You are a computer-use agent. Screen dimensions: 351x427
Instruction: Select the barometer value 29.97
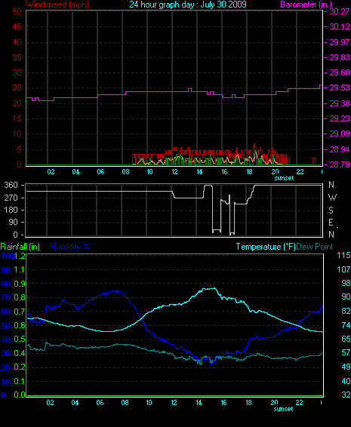(x=340, y=42)
